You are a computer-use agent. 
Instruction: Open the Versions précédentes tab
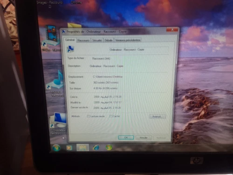tap(128, 40)
